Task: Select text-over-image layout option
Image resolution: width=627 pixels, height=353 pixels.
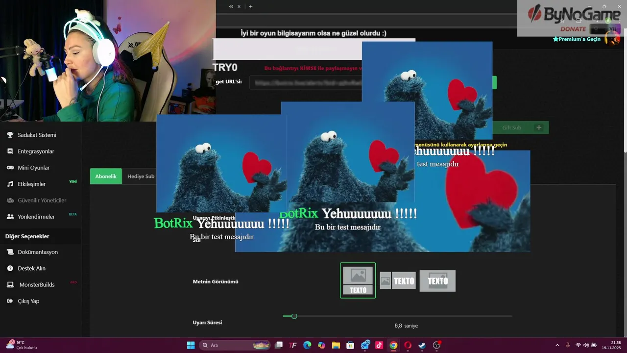Action: point(437,281)
